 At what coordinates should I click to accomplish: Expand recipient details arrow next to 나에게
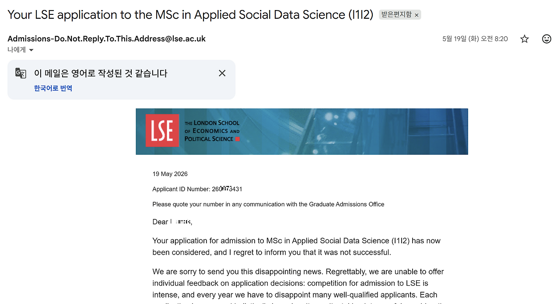(31, 50)
